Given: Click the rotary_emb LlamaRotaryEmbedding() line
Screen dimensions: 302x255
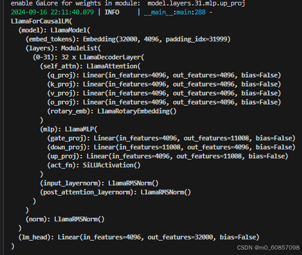Looking at the screenshot, I should tap(112, 111).
